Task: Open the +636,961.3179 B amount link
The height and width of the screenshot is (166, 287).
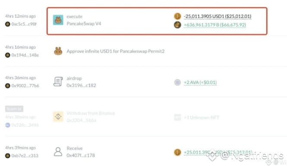Action: pyautogui.click(x=215, y=25)
